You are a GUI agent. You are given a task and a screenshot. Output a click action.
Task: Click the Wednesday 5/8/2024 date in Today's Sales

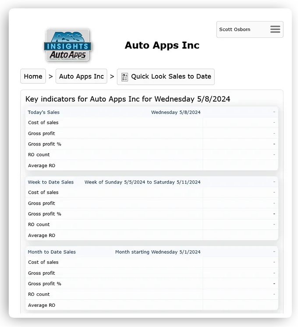pyautogui.click(x=176, y=112)
